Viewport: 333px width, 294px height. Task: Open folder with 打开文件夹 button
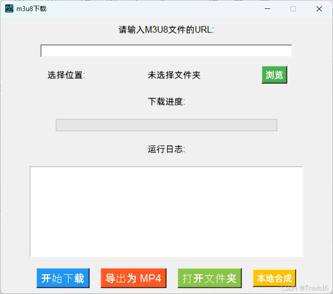[209, 278]
